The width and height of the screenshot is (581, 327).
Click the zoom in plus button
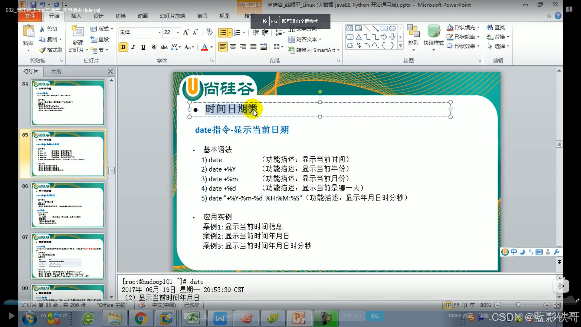coord(547,305)
